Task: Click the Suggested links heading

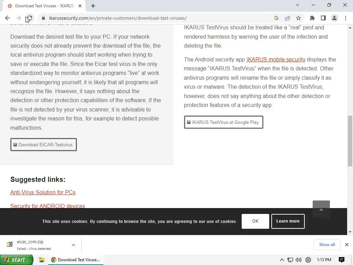Action: (x=38, y=179)
